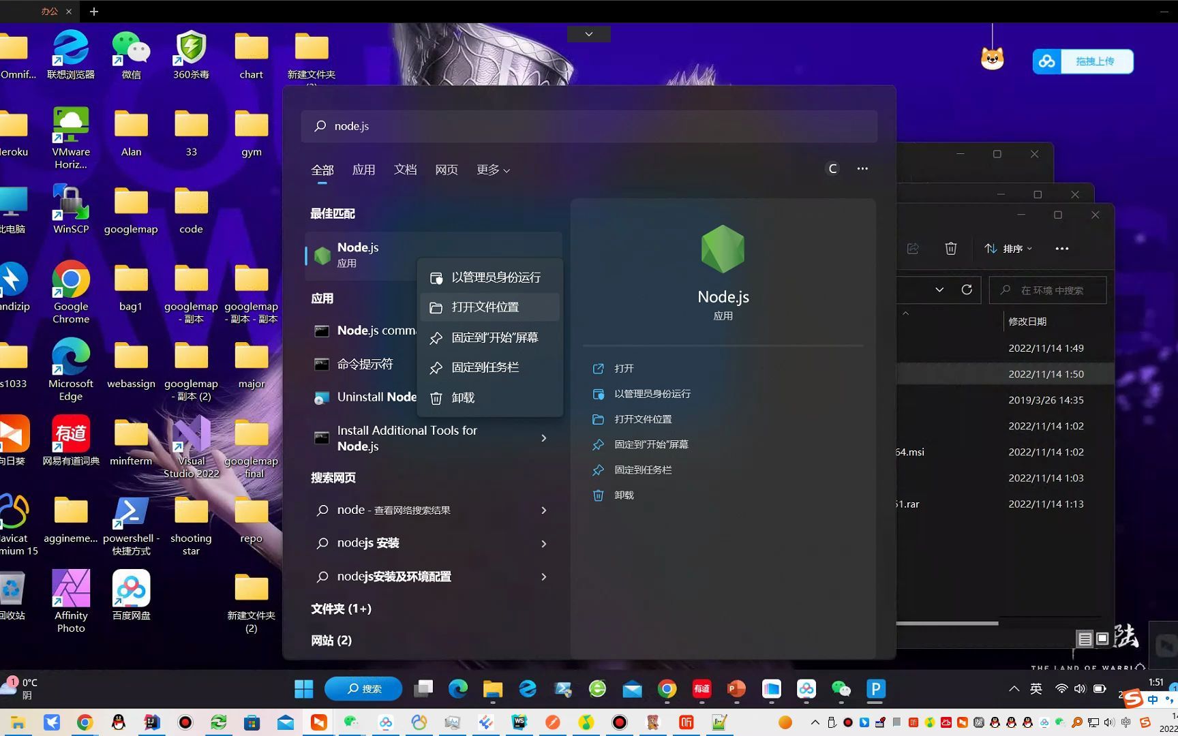Click Baidu Netdisk 拖拽上传 widget
This screenshot has width=1178, height=736.
click(1083, 61)
